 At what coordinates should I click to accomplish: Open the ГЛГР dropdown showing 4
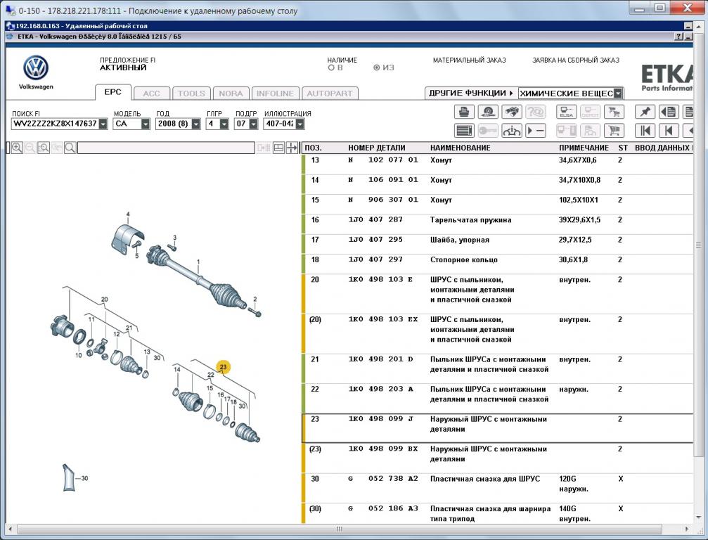coord(224,124)
